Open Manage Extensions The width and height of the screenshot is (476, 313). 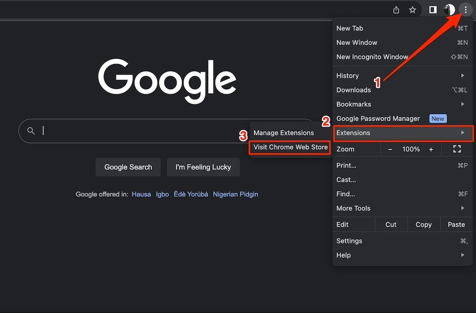click(x=284, y=133)
